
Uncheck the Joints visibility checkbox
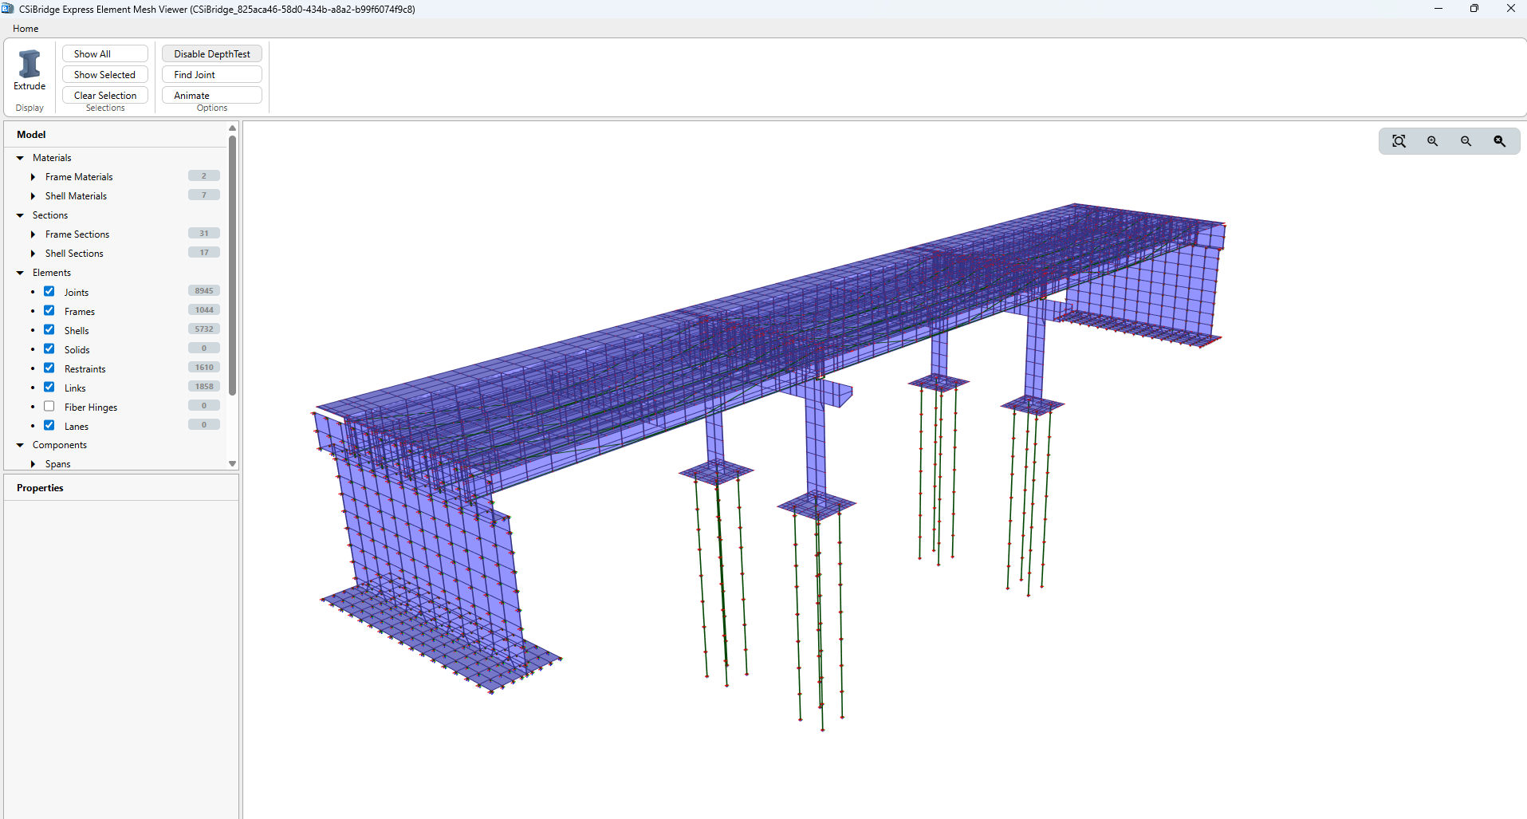(49, 290)
